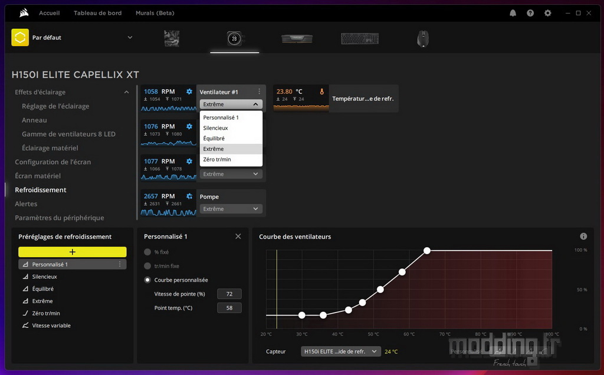Open the Capteur sensor dropdown
This screenshot has width=604, height=375.
[x=341, y=351]
